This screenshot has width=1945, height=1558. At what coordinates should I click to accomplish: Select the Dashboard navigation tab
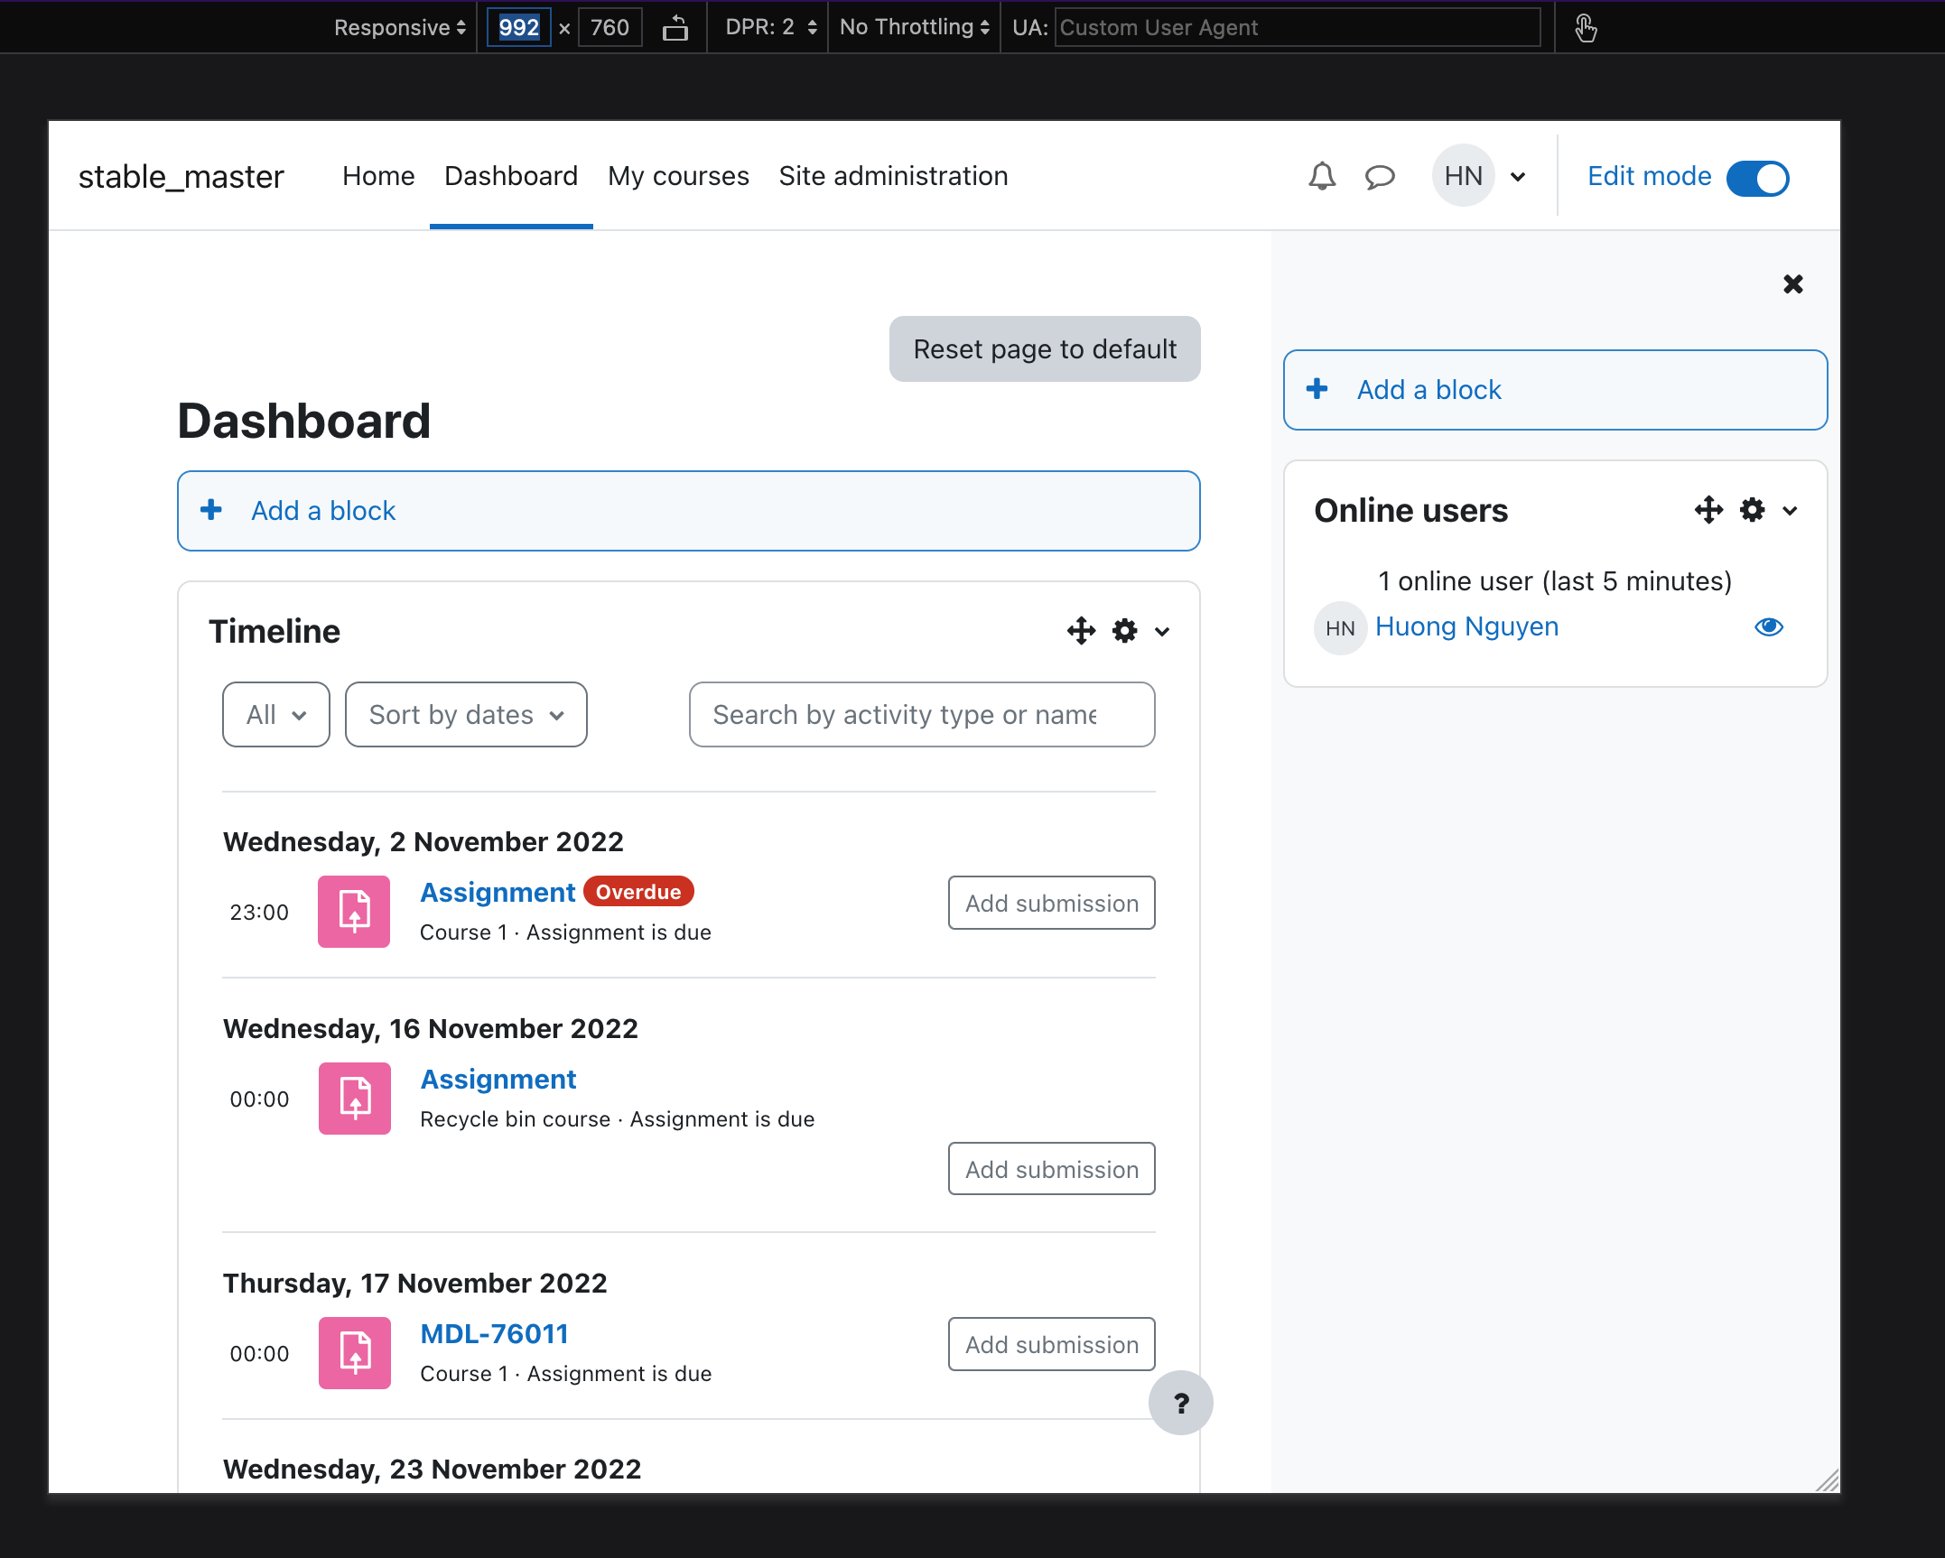pyautogui.click(x=511, y=176)
